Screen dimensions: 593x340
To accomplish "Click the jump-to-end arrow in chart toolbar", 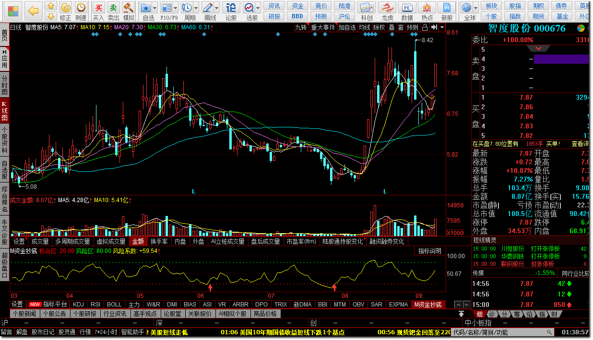I will (434, 27).
